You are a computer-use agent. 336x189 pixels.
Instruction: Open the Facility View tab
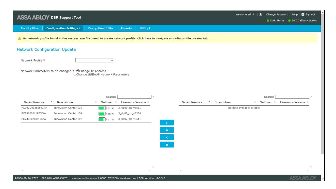point(30,28)
